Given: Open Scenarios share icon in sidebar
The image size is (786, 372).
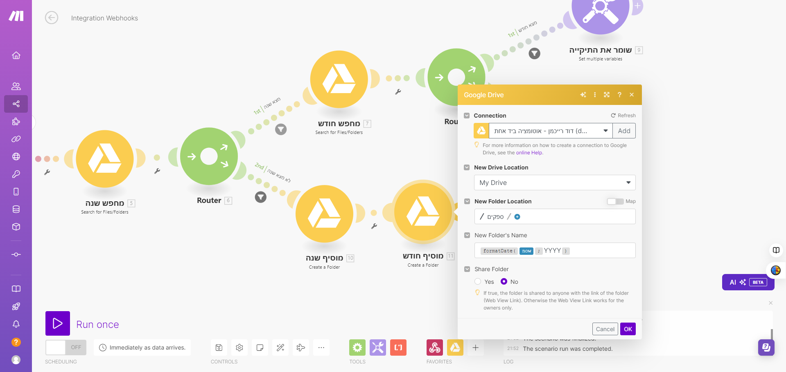Looking at the screenshot, I should pyautogui.click(x=16, y=104).
